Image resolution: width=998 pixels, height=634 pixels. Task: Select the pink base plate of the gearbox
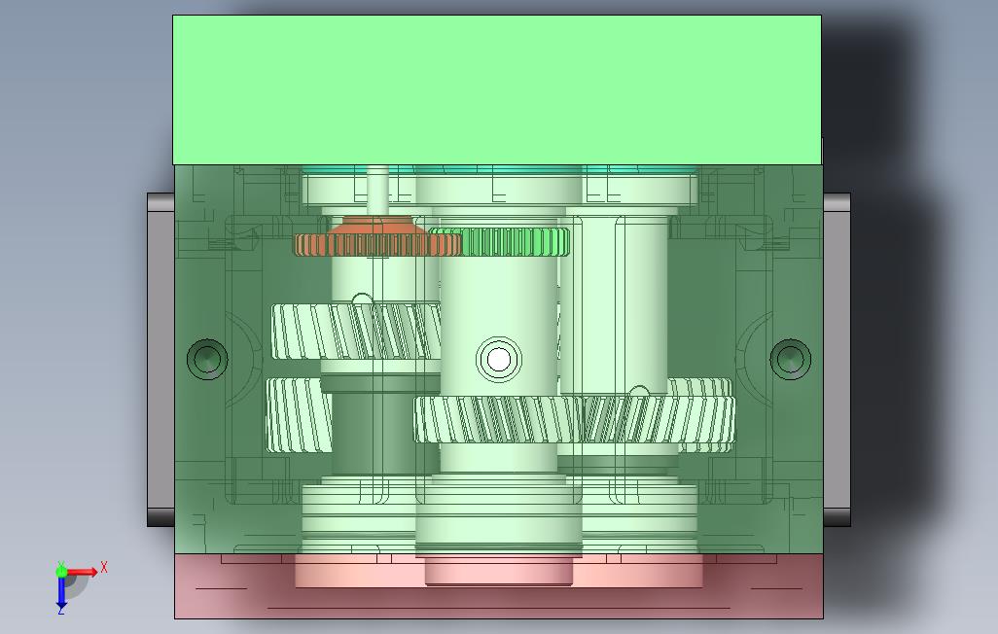pos(498,585)
